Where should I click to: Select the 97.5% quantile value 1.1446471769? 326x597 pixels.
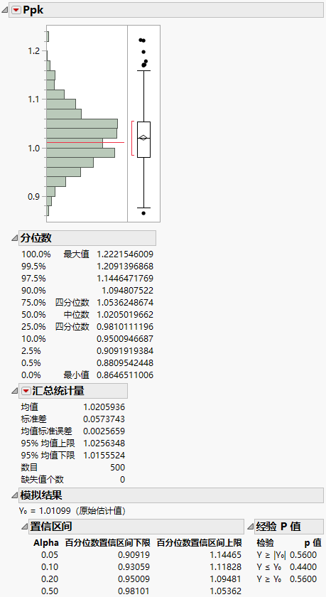click(125, 279)
